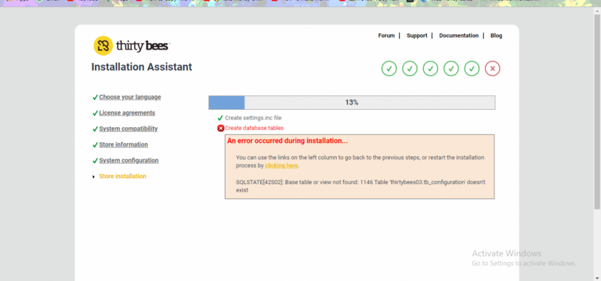Click the first green checkmark step circle

(x=389, y=68)
